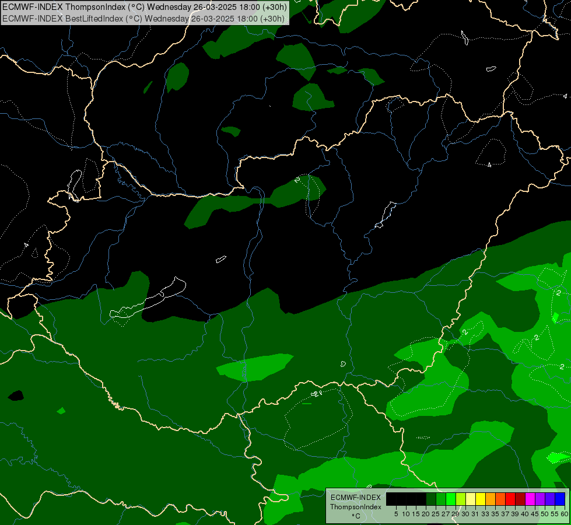Click the legend tick label "20"
Screen dimensions: 571x525
pyautogui.click(x=426, y=514)
